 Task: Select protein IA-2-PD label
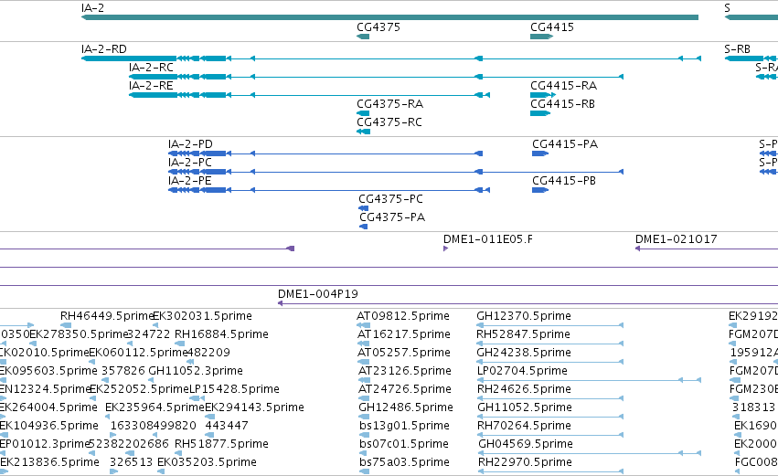pyautogui.click(x=190, y=144)
